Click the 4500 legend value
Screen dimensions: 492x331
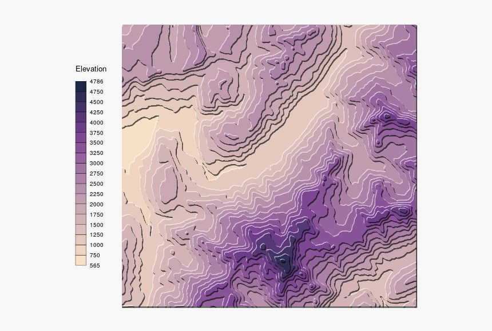pos(96,102)
